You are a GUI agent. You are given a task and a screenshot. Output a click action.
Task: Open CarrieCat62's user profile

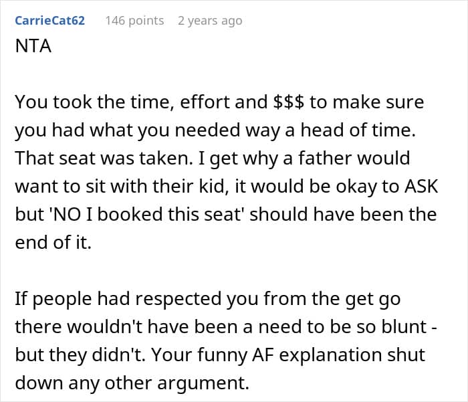(x=49, y=21)
